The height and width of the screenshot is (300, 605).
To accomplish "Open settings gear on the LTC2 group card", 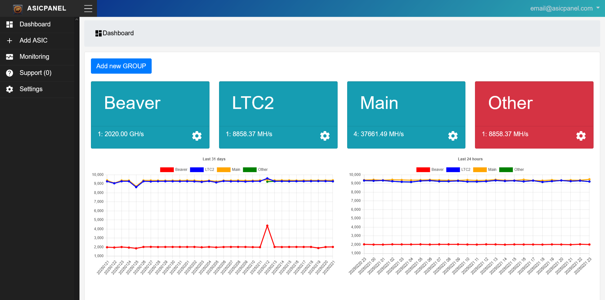I will point(325,136).
